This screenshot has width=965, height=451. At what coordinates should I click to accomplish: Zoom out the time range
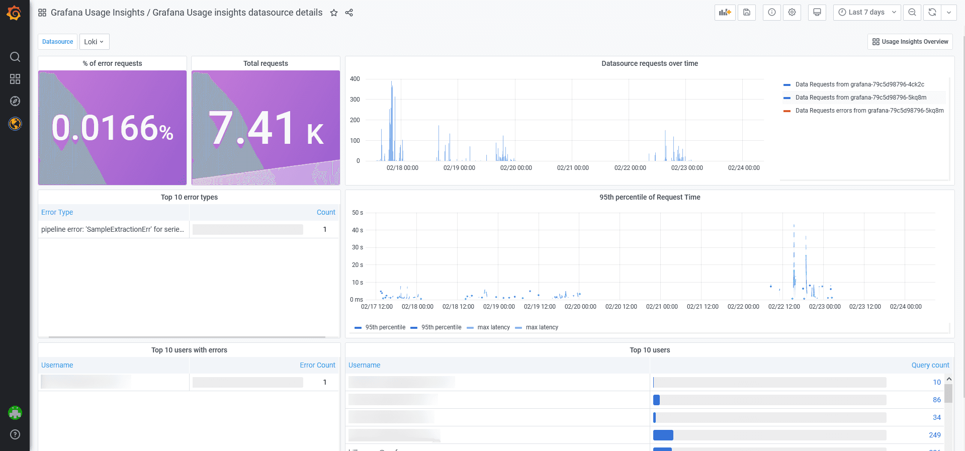[912, 13]
